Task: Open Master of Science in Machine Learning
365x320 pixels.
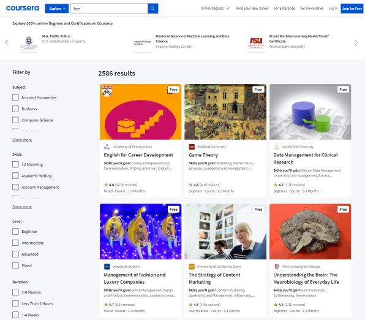Action: (x=192, y=39)
